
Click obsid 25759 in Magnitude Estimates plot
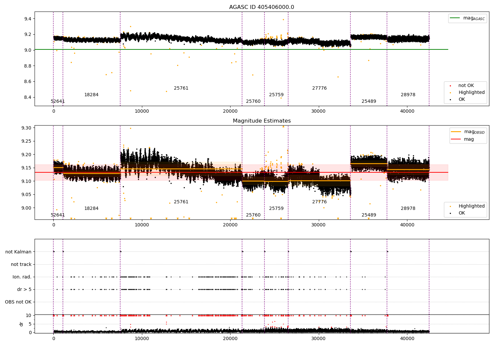point(276,209)
